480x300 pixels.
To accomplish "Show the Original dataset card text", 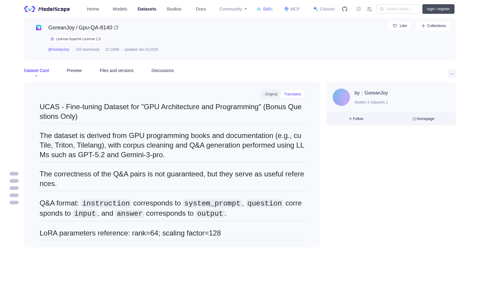I will pos(271,94).
